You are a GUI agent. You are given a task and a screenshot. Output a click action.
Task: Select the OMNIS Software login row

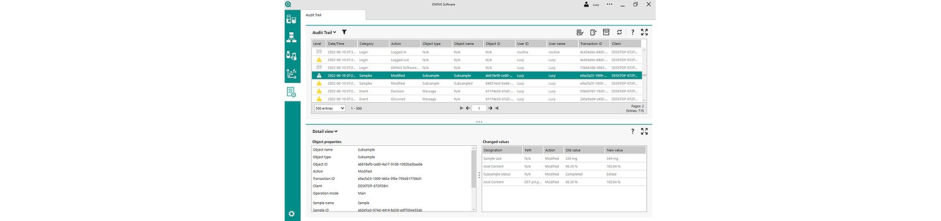(x=476, y=68)
